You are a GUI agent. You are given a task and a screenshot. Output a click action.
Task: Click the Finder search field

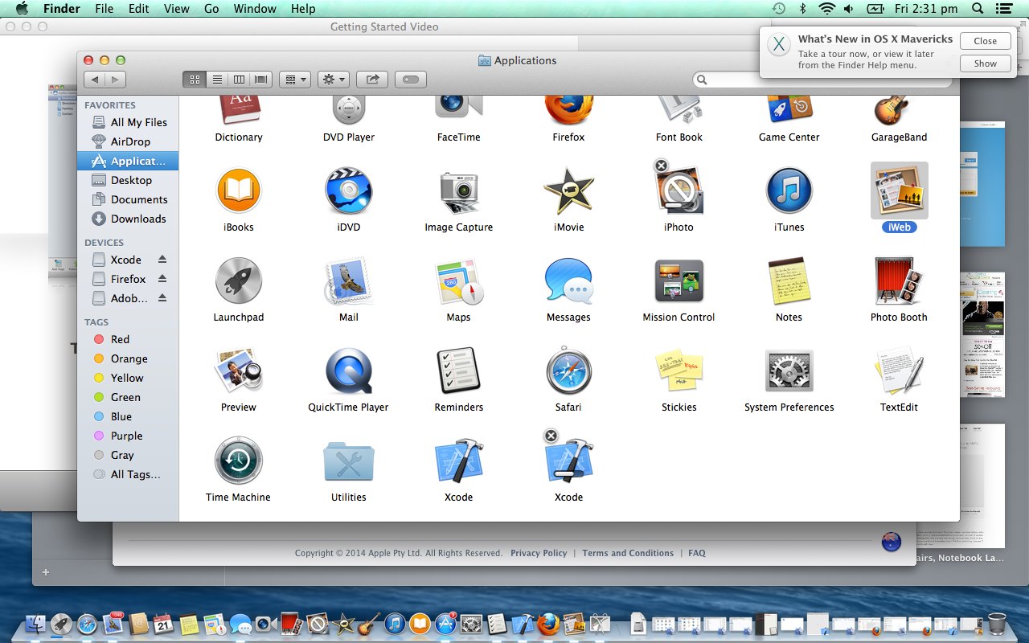[x=822, y=80]
